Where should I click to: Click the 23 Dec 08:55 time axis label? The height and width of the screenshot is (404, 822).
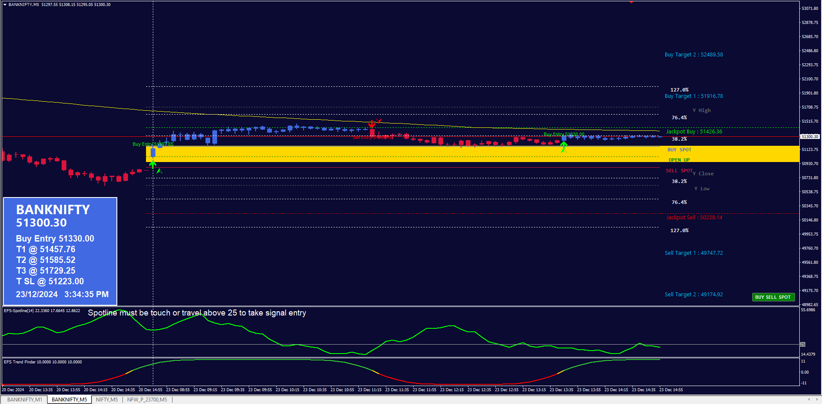pos(178,390)
